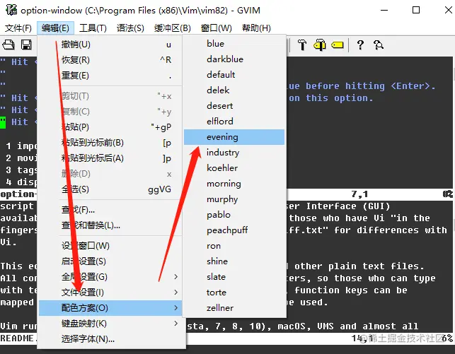Select the torte color scheme
Viewport: 455px width, 354px height.
point(234,293)
